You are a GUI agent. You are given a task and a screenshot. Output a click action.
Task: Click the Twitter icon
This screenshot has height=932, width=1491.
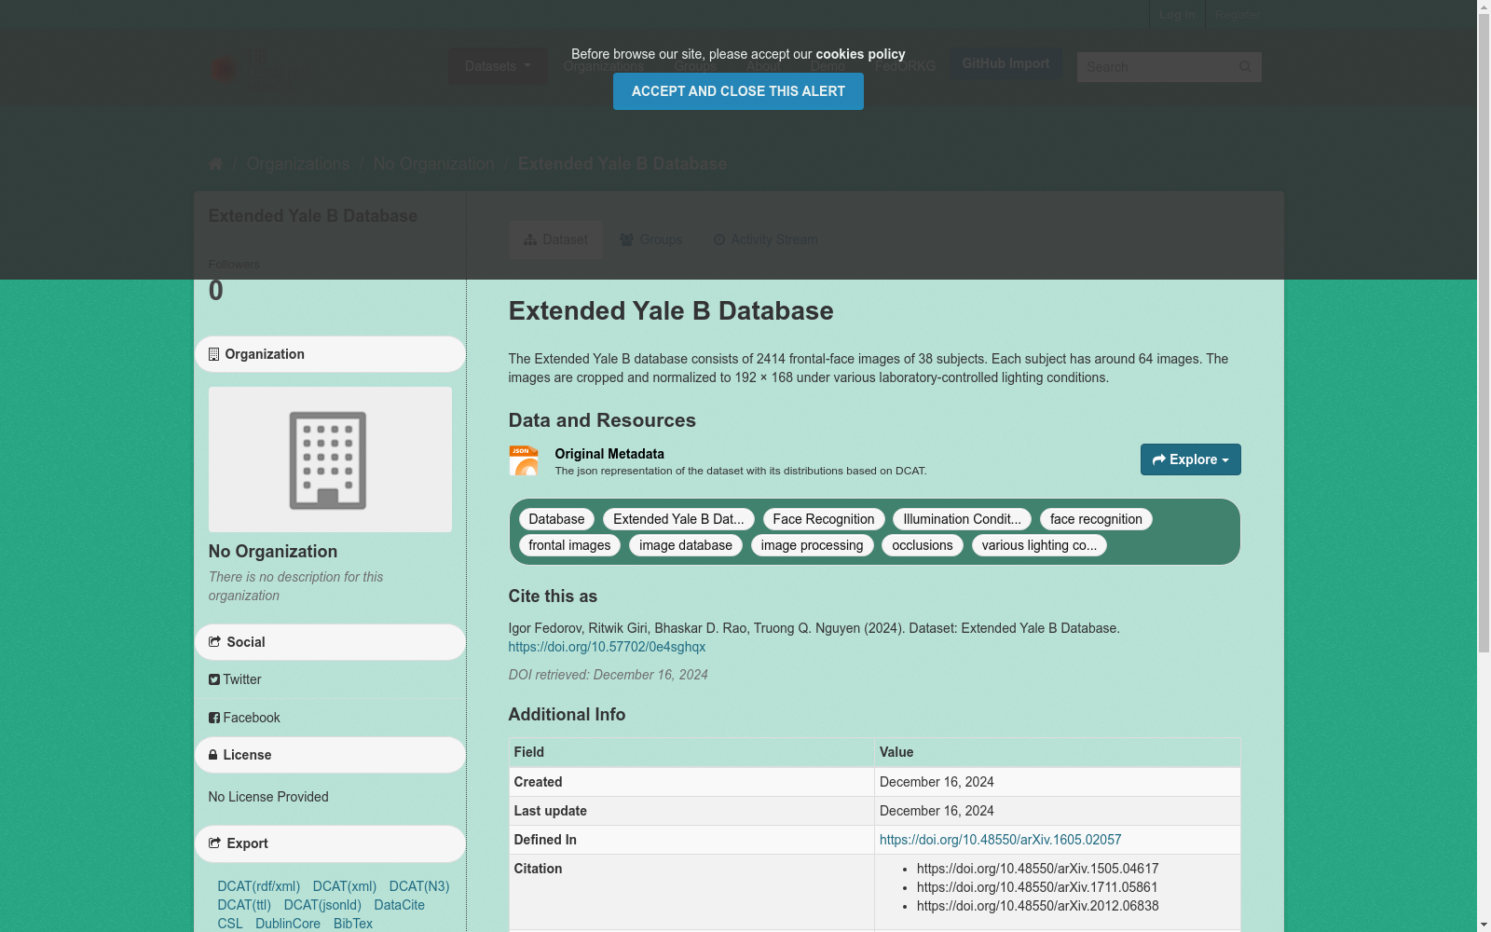pos(214,679)
